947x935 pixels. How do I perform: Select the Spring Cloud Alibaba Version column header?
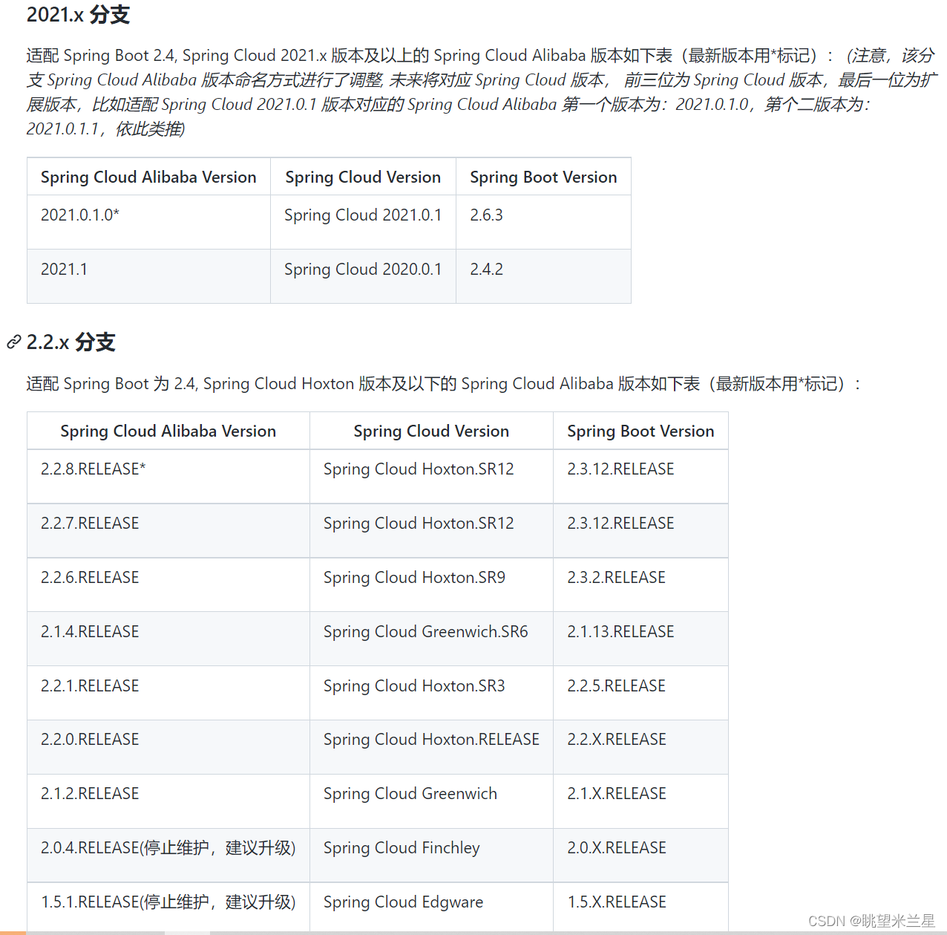148,177
